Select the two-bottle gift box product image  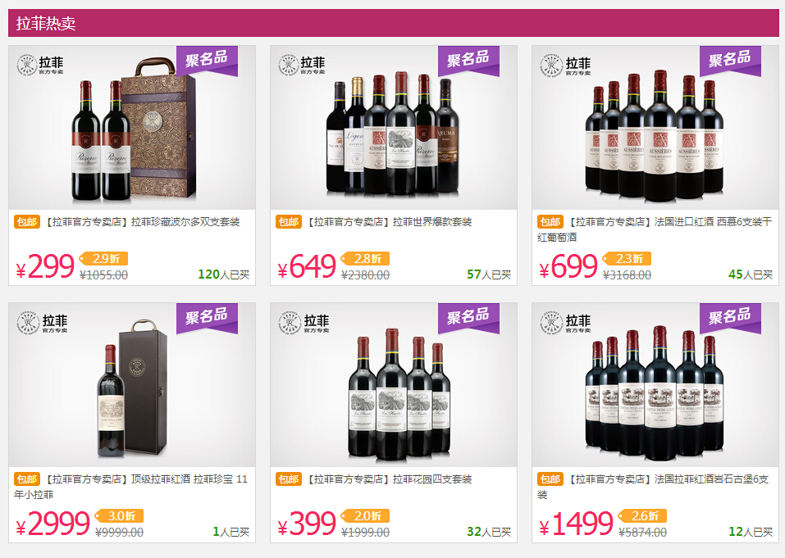[x=132, y=128]
